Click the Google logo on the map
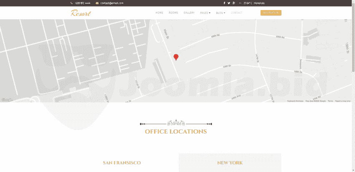Screen dimensions: 355x172 (6, 100)
